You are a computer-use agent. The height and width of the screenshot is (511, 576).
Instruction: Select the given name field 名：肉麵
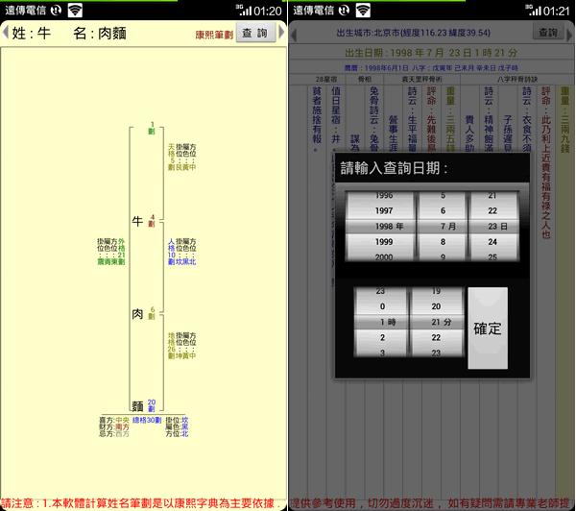[100, 33]
